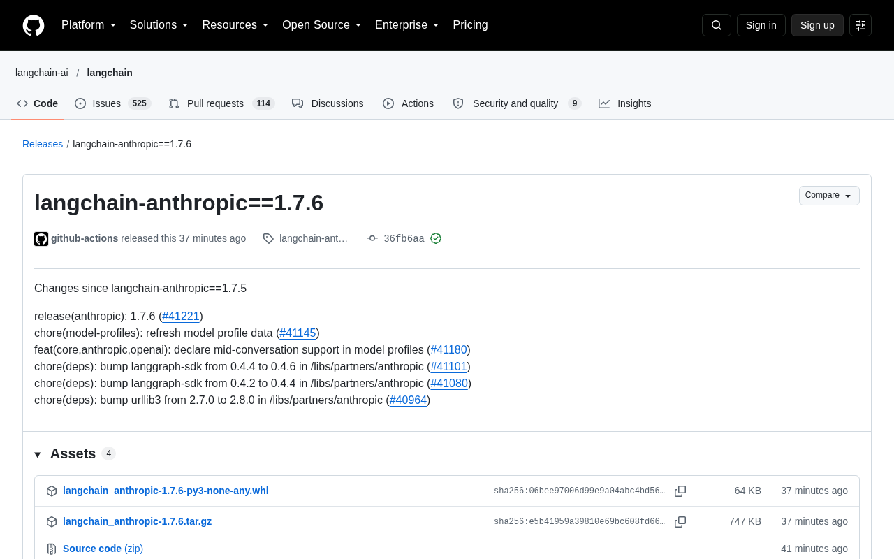Expand the Resources menu
Image resolution: width=894 pixels, height=559 pixels.
pos(235,25)
